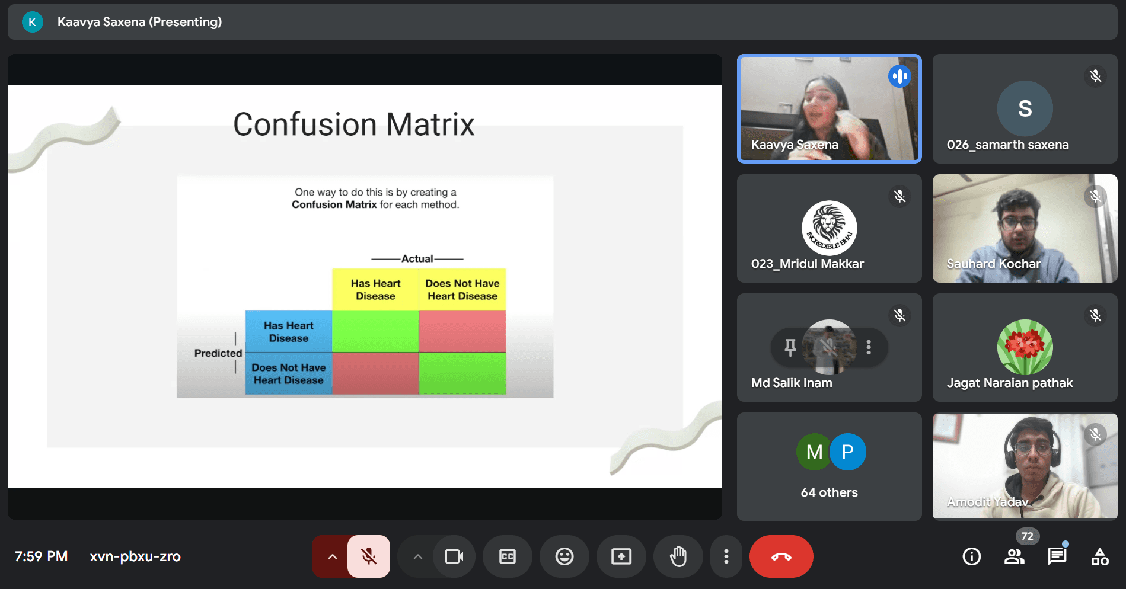Screen dimensions: 1126x589
Task: Click the lion avatar of 023_Mridul Makkar
Action: click(x=830, y=228)
